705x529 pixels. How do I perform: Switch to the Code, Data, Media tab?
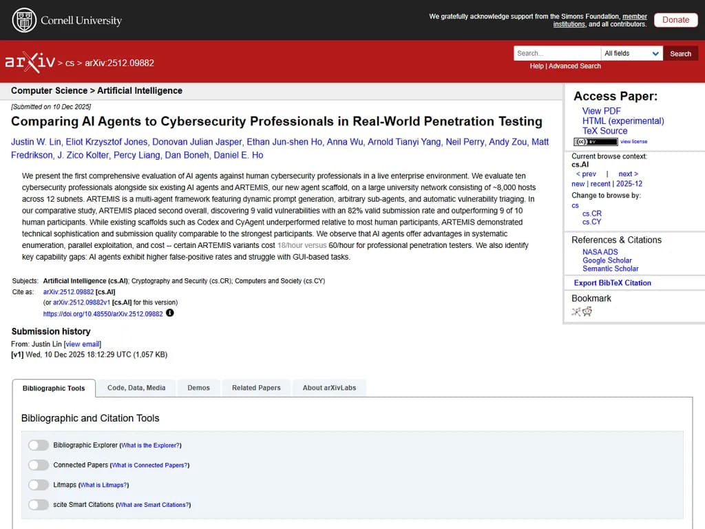point(136,388)
